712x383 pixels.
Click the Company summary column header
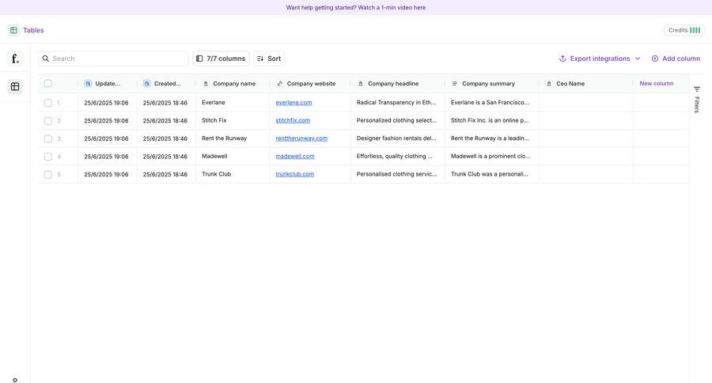point(488,84)
